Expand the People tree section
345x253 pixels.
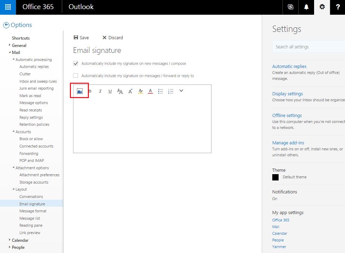(x=9, y=247)
